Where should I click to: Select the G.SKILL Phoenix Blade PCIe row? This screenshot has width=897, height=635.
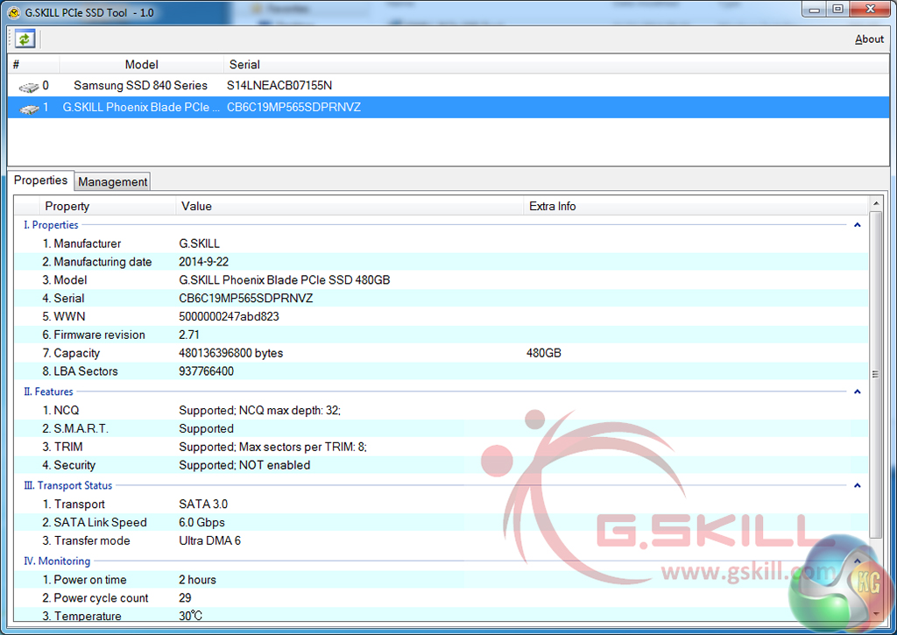coord(448,108)
